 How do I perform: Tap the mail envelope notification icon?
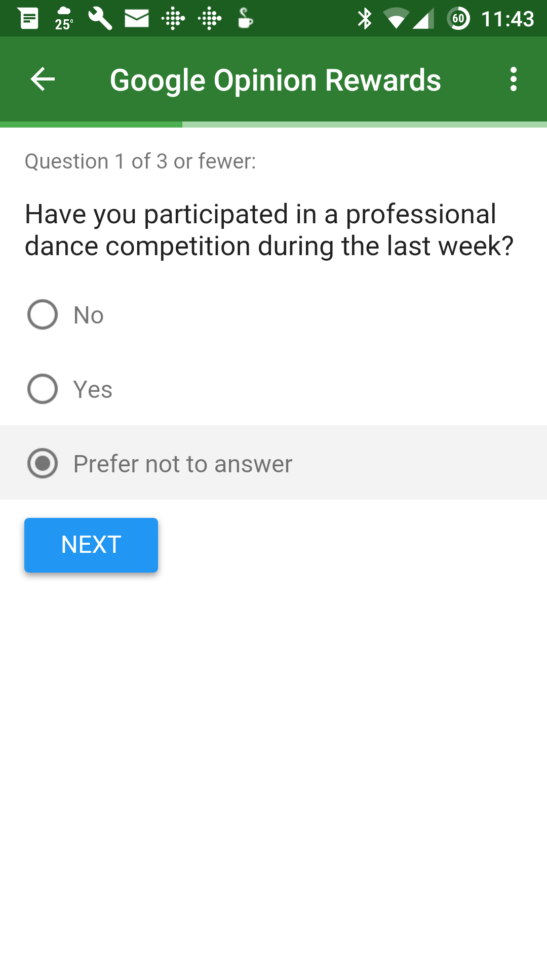[x=137, y=19]
